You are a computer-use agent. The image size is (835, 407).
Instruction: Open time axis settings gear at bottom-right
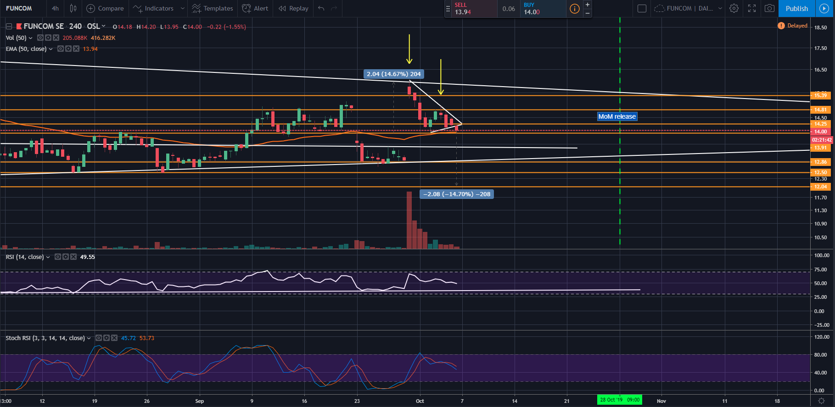pos(822,401)
